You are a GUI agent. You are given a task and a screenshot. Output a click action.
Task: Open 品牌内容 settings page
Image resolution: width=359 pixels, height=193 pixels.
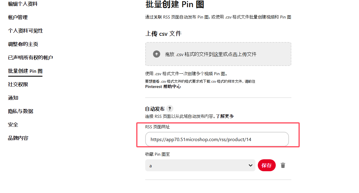pos(18,138)
